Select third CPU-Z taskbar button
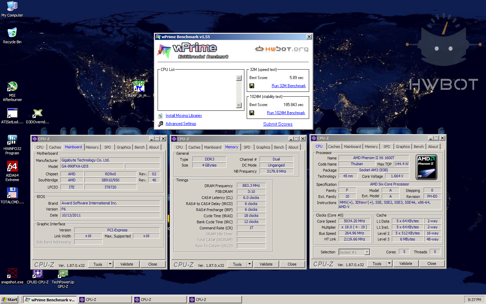The height and width of the screenshot is (304, 486). (x=215, y=300)
